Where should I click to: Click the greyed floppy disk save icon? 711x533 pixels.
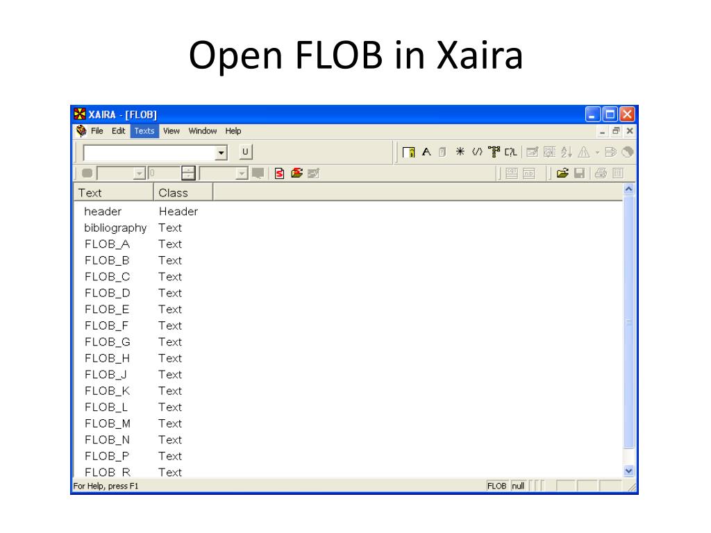pyautogui.click(x=580, y=173)
